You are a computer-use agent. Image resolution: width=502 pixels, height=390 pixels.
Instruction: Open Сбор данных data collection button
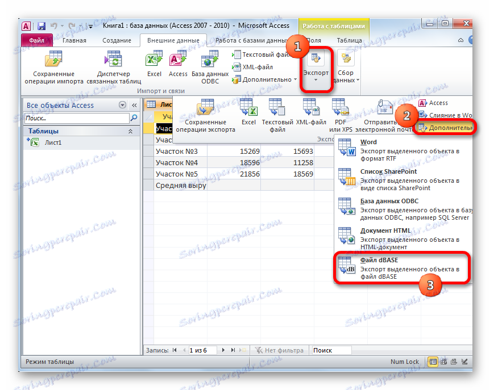click(x=346, y=67)
